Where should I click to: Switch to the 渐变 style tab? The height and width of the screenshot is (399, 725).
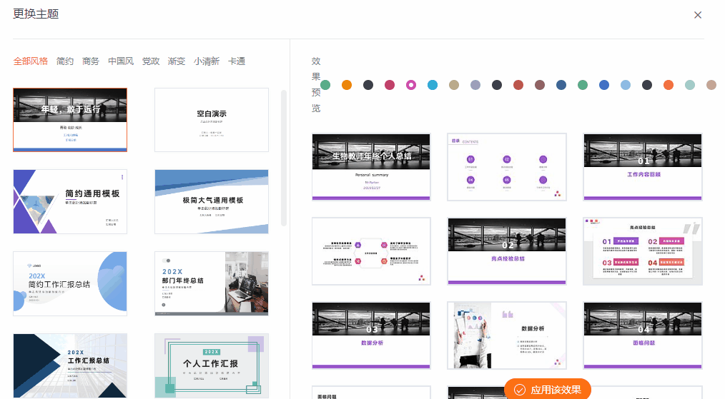177,61
